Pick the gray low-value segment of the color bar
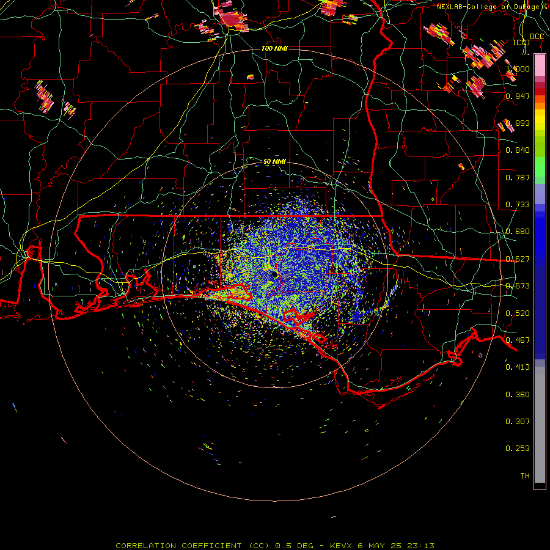This screenshot has width=550, height=550. pyautogui.click(x=540, y=425)
